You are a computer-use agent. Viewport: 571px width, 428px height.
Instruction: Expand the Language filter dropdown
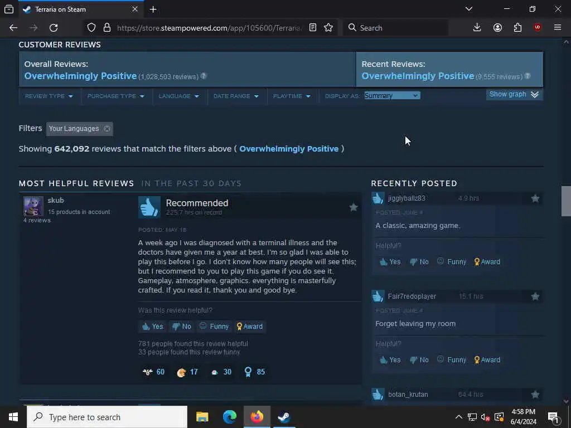tap(179, 96)
